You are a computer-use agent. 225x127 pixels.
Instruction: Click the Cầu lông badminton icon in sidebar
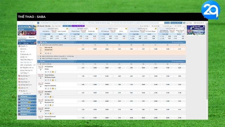19,91
